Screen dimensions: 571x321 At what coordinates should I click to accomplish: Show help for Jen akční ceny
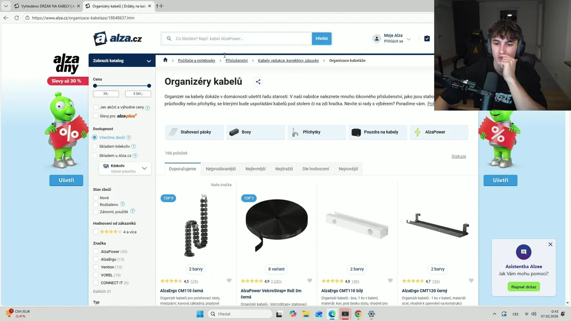[x=148, y=107]
